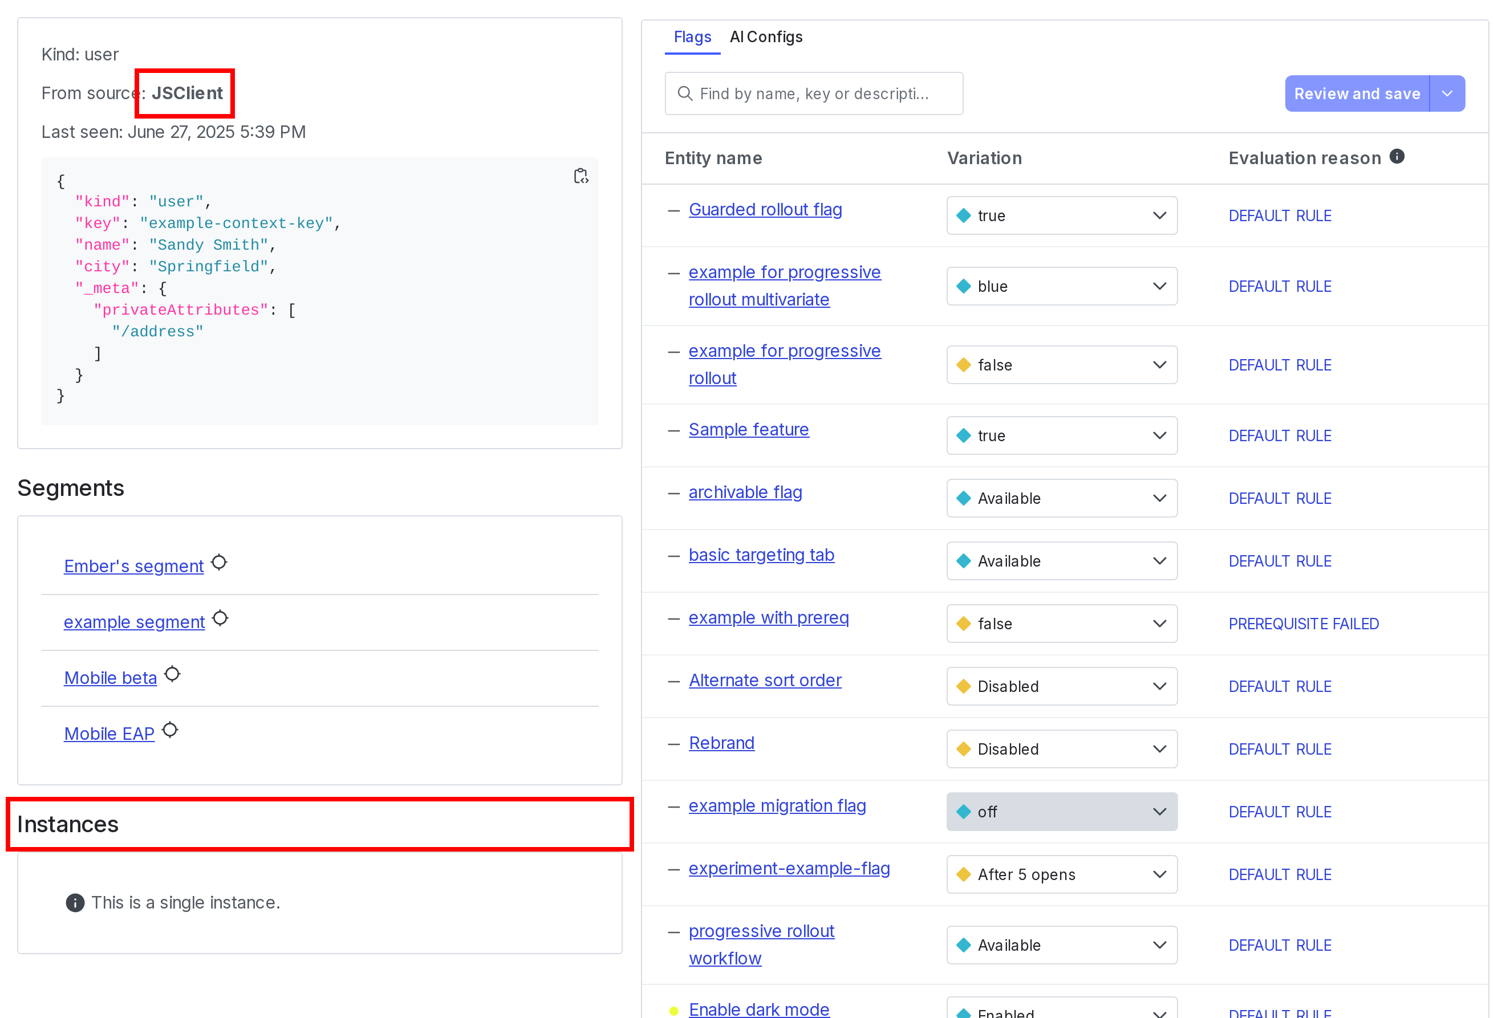The image size is (1494, 1018).
Task: Open the Mobile EAP segment link
Action: pyautogui.click(x=109, y=734)
